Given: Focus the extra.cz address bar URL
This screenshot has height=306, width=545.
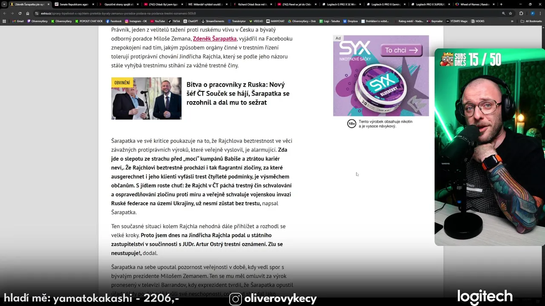Looking at the screenshot, I should point(118,13).
